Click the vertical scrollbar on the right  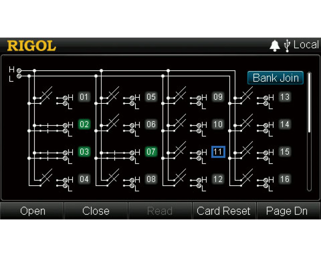[309, 103]
